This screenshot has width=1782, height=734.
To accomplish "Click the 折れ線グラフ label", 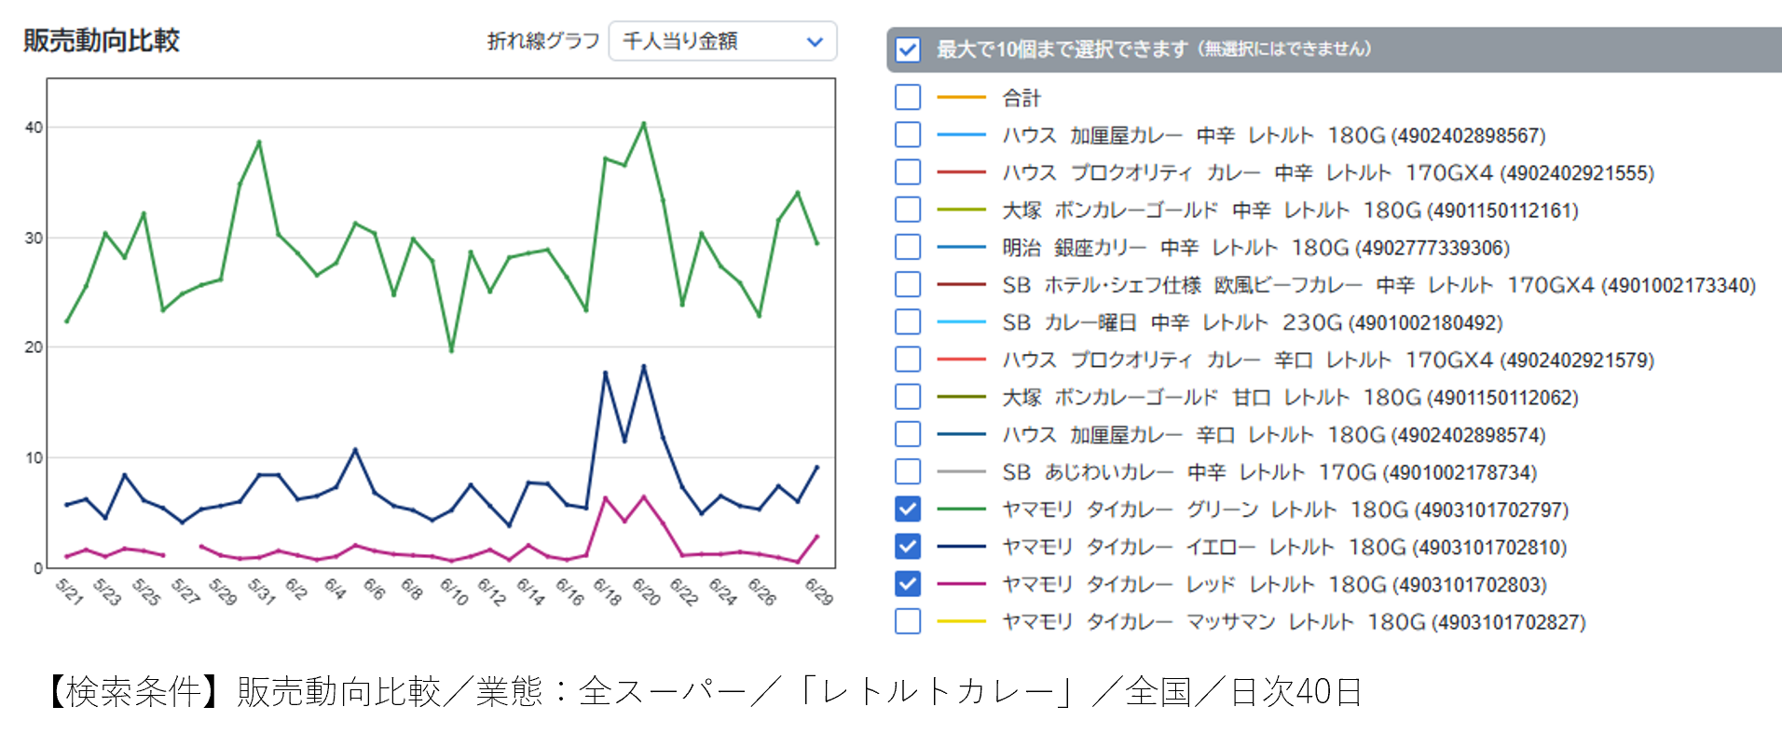I will 543,41.
